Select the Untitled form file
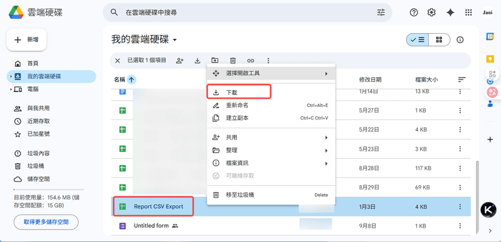This screenshot has width=501, height=242. (x=291, y=226)
